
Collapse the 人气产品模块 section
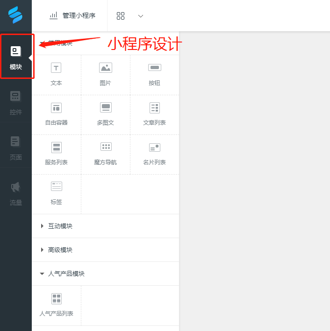66,274
